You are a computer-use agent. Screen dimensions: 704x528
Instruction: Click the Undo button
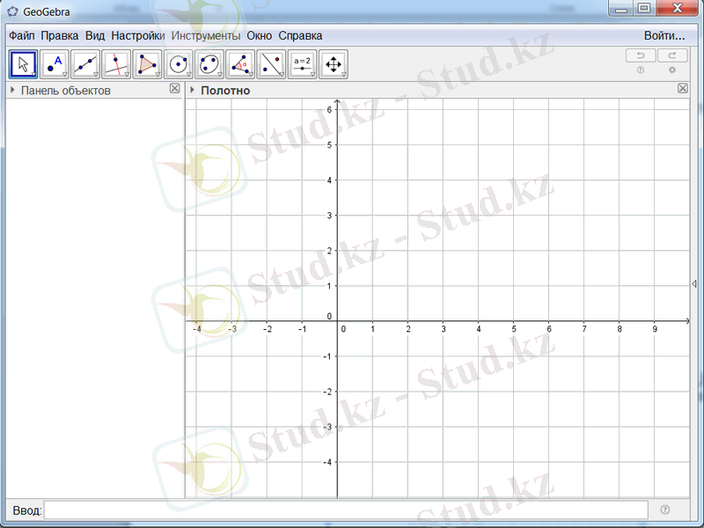point(641,55)
